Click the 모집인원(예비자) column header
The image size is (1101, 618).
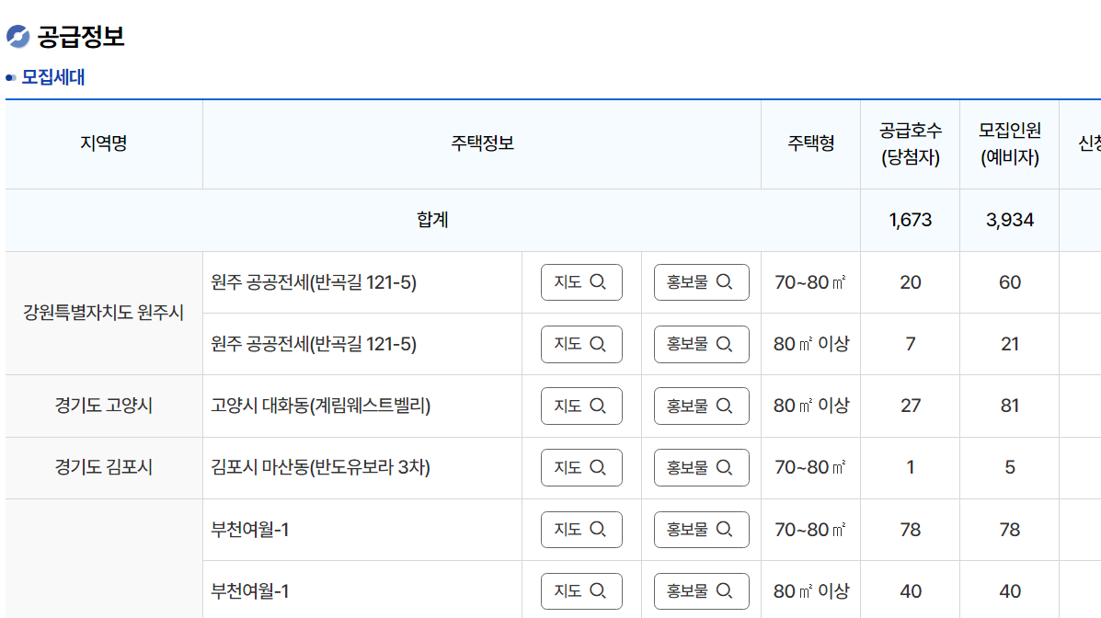point(1008,143)
